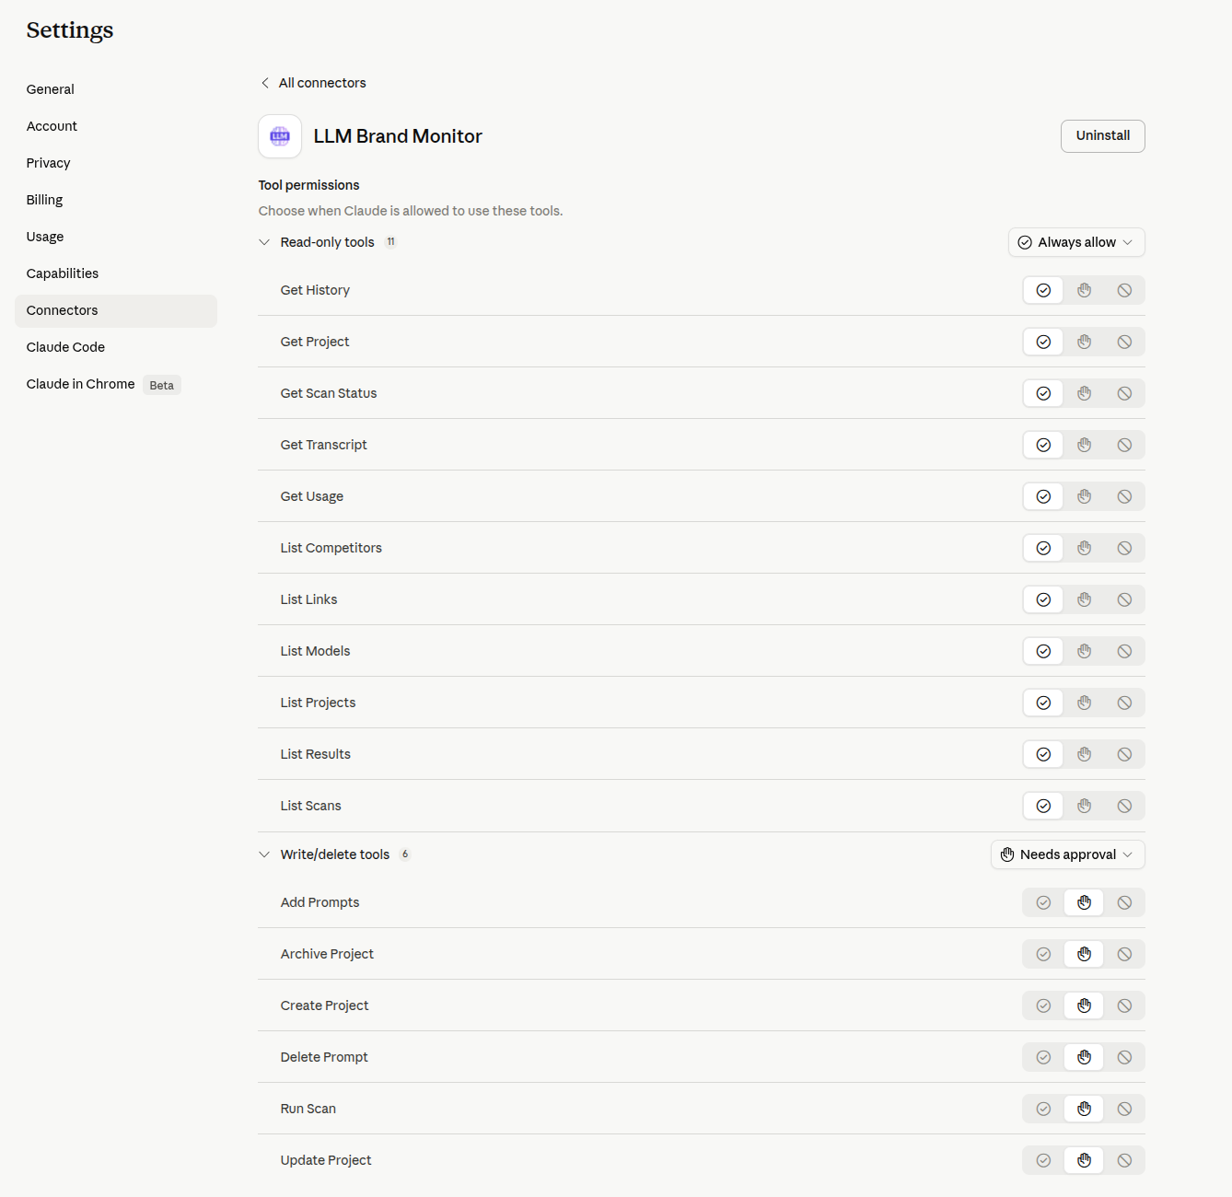The width and height of the screenshot is (1232, 1197).
Task: Always allow the Create Project tool
Action: coord(1043,1005)
